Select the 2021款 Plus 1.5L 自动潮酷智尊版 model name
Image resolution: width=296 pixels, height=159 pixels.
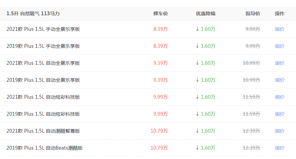point(43,131)
